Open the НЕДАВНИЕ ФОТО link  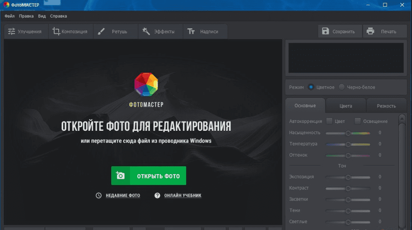coord(122,195)
